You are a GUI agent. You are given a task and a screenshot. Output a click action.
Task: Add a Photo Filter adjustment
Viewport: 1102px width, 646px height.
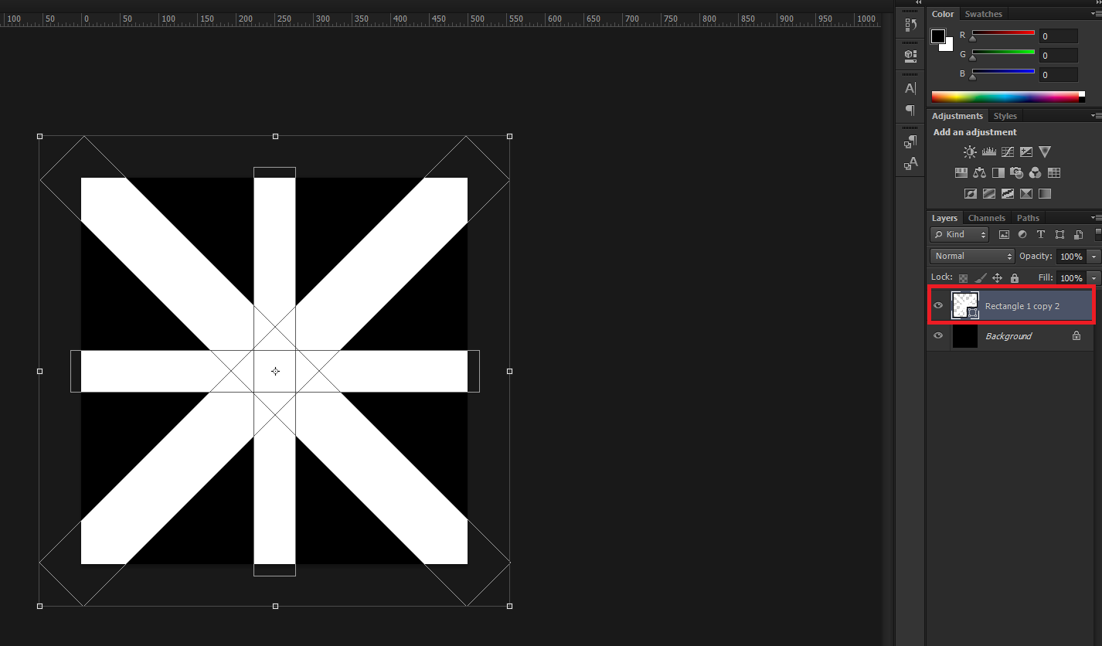click(1016, 173)
